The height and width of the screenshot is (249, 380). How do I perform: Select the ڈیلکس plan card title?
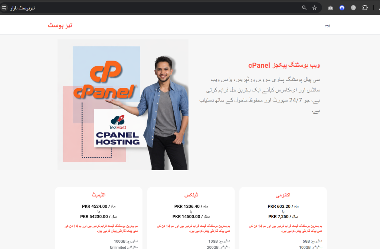(x=191, y=195)
